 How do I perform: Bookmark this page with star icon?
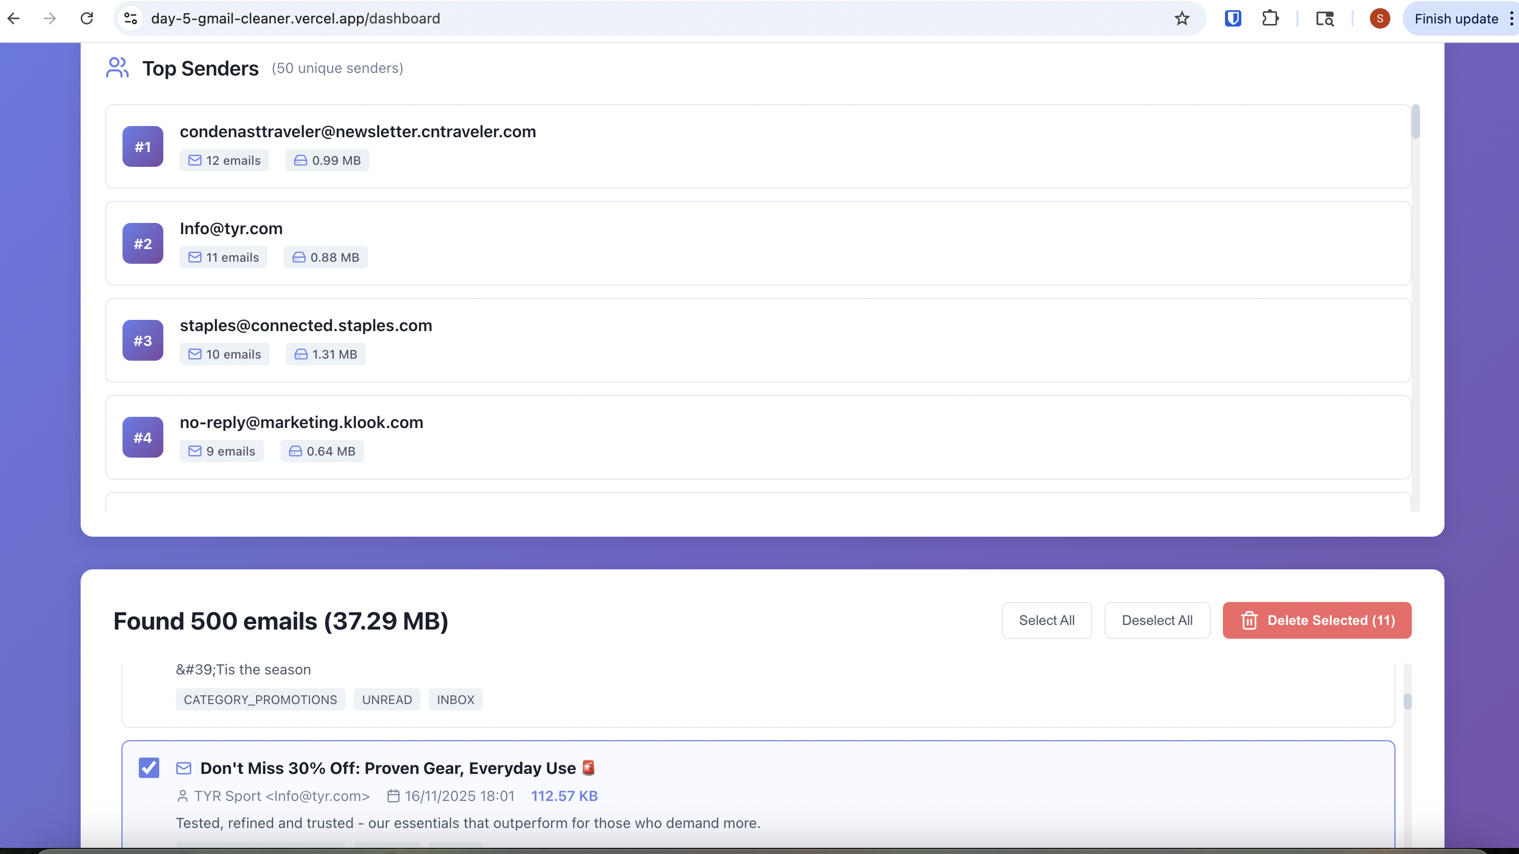(x=1181, y=18)
